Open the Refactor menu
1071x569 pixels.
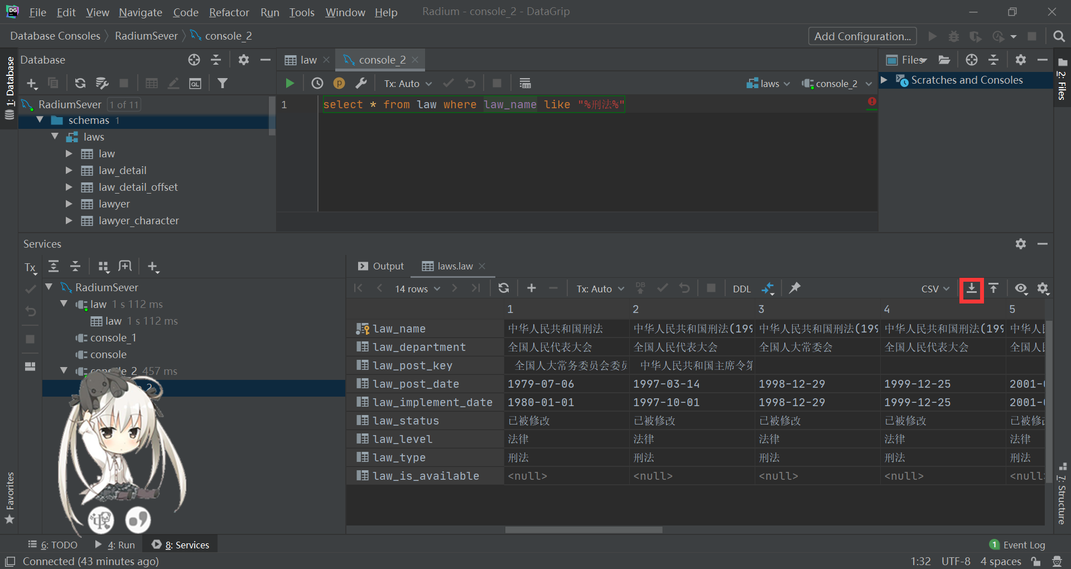(x=229, y=12)
